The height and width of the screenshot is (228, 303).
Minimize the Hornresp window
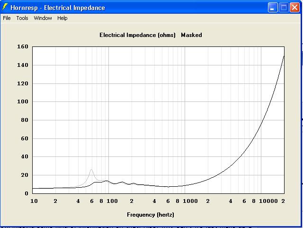point(273,8)
